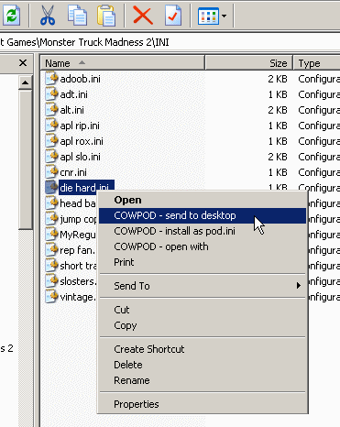Click the apl rip.ini file name
Screen dimensions: 340x427
(x=80, y=126)
